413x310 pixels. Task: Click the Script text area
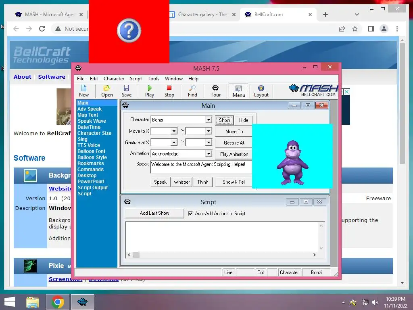click(222, 237)
